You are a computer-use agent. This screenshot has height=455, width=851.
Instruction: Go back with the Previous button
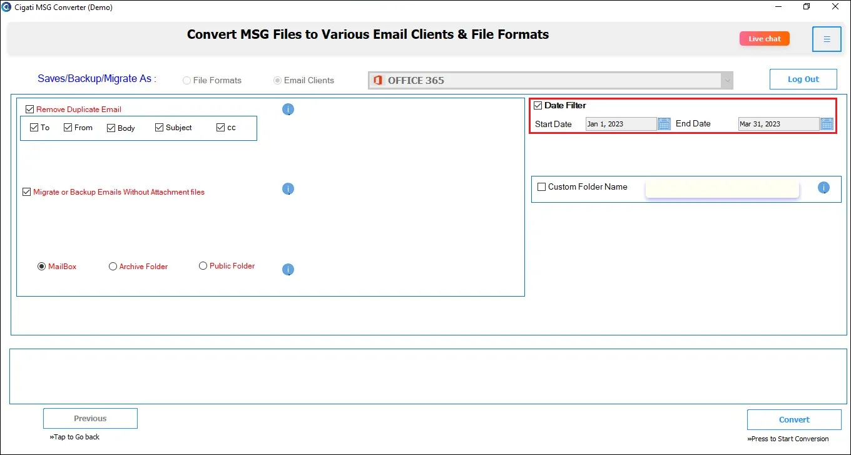pyautogui.click(x=90, y=419)
